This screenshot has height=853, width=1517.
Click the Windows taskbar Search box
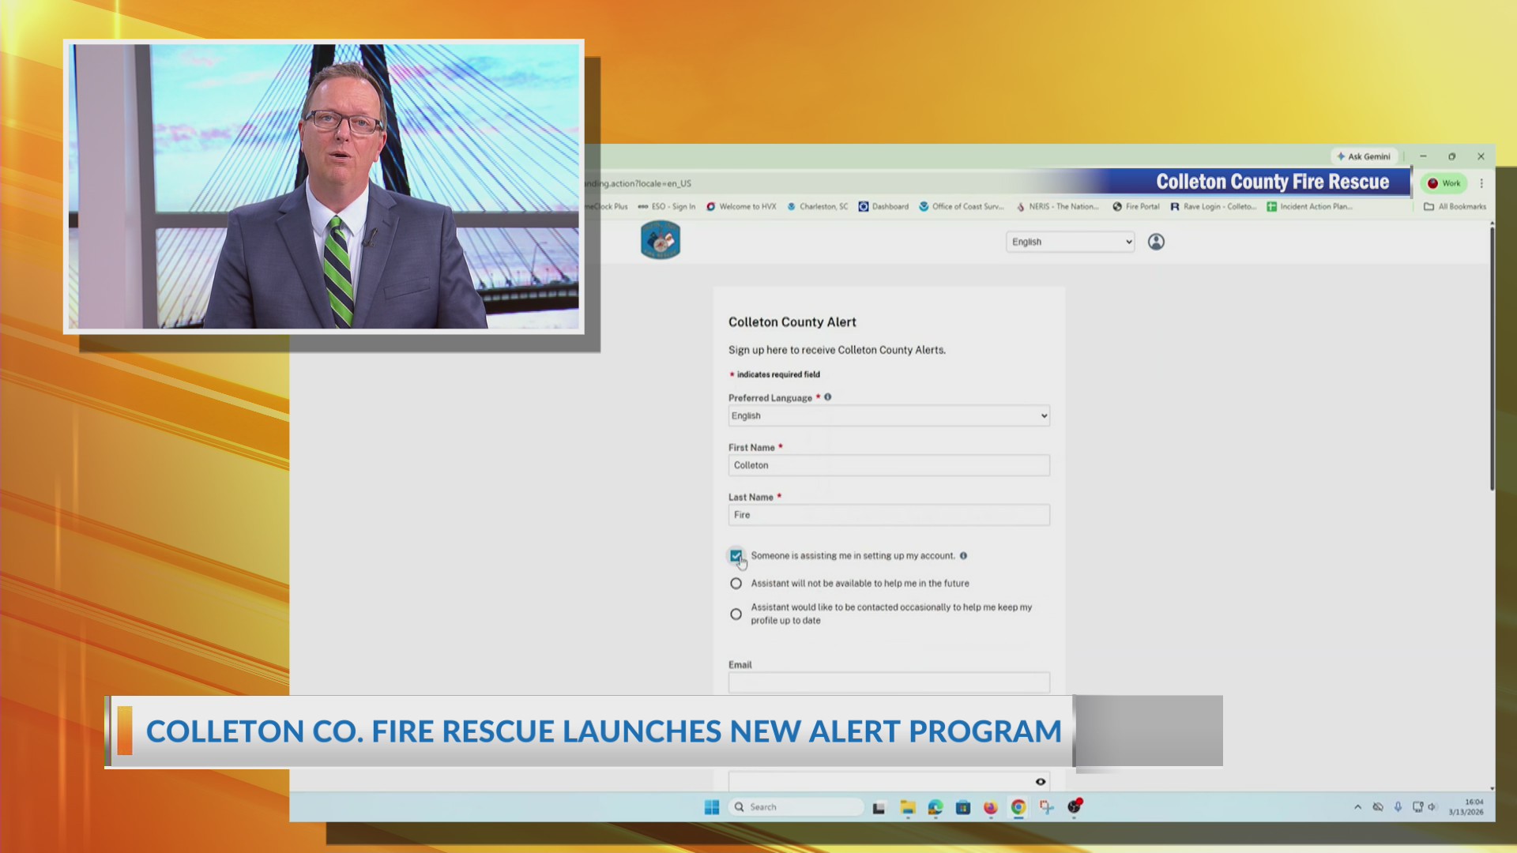pyautogui.click(x=796, y=807)
